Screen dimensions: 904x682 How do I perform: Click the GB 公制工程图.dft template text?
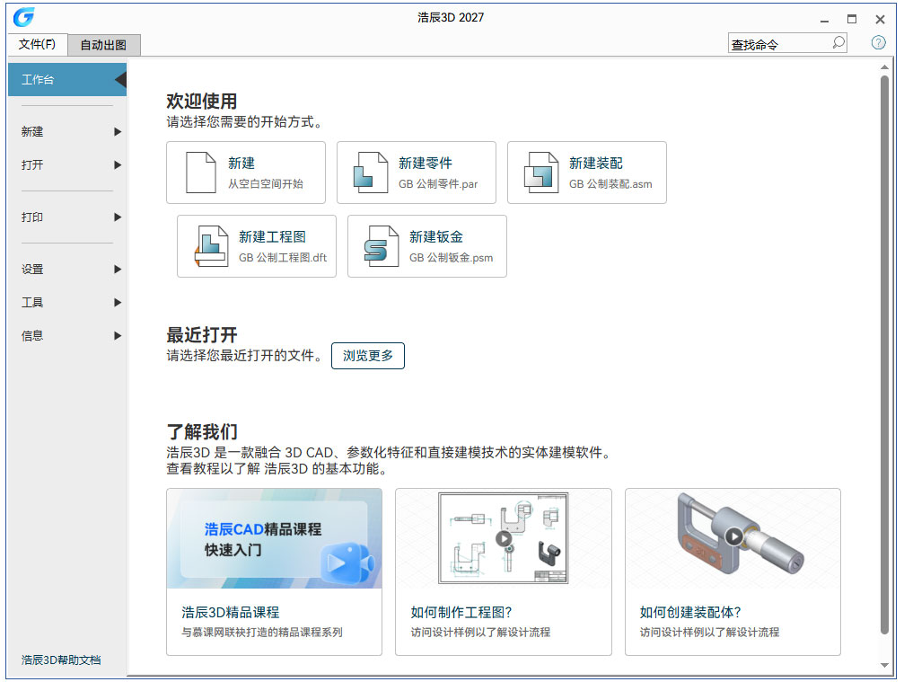pos(283,258)
